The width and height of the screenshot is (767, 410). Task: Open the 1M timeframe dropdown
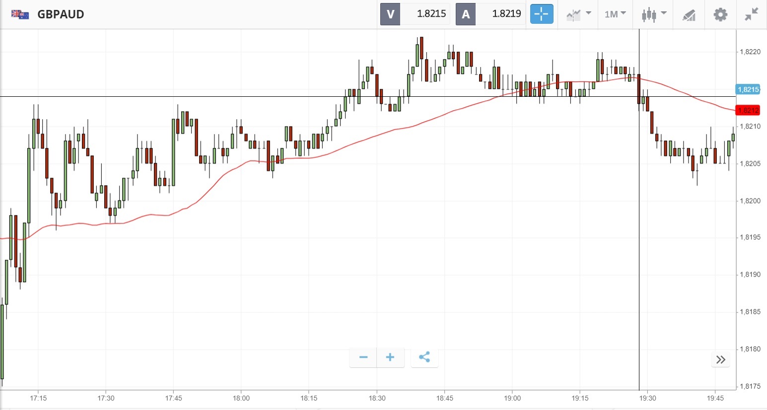(x=615, y=14)
